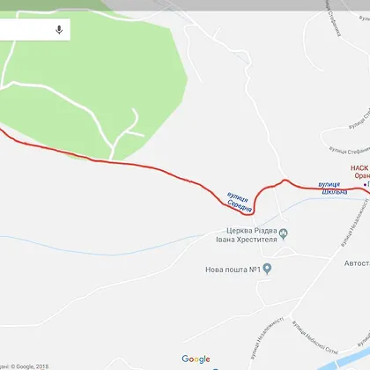Open the НАСК Оранта place label
Viewport: 370px width, 370px height.
[360, 172]
